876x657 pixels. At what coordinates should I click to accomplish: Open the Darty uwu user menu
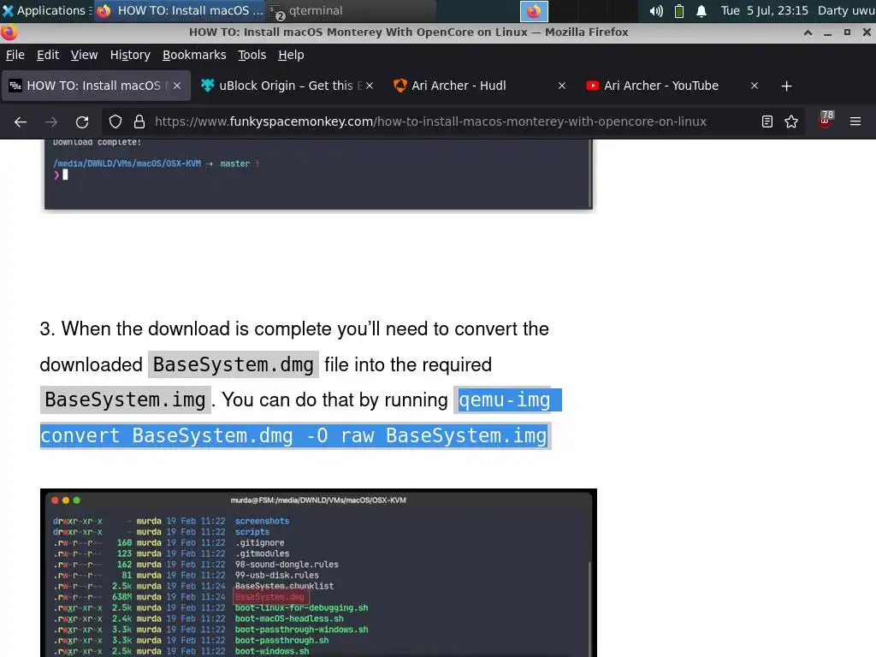click(x=846, y=10)
